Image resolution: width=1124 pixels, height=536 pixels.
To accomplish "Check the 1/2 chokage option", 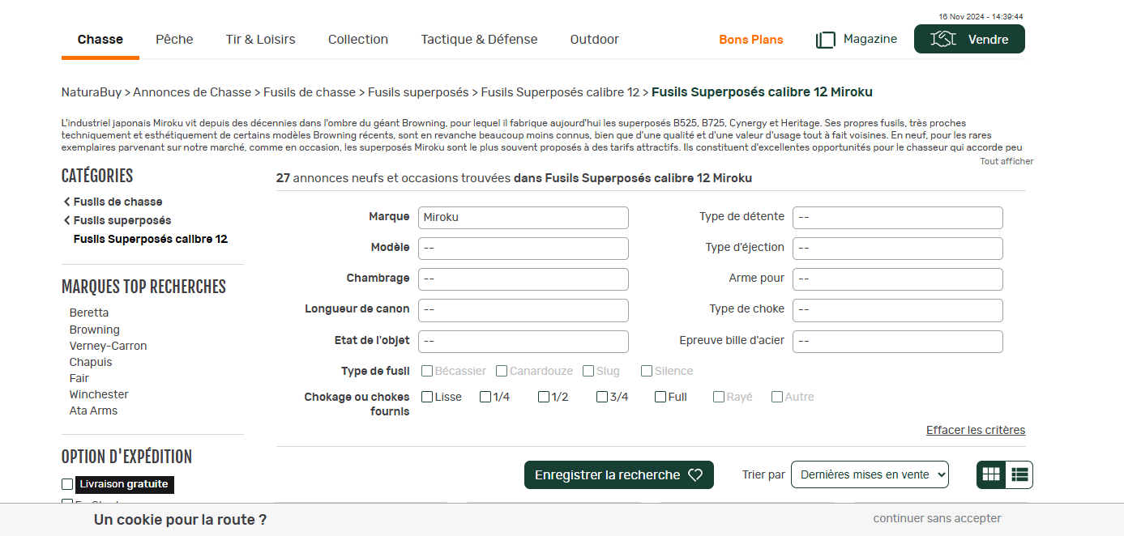I will tap(544, 397).
